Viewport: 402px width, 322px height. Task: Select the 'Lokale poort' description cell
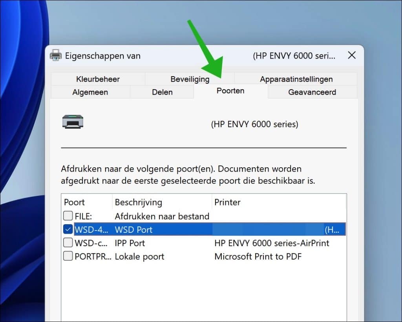click(139, 257)
